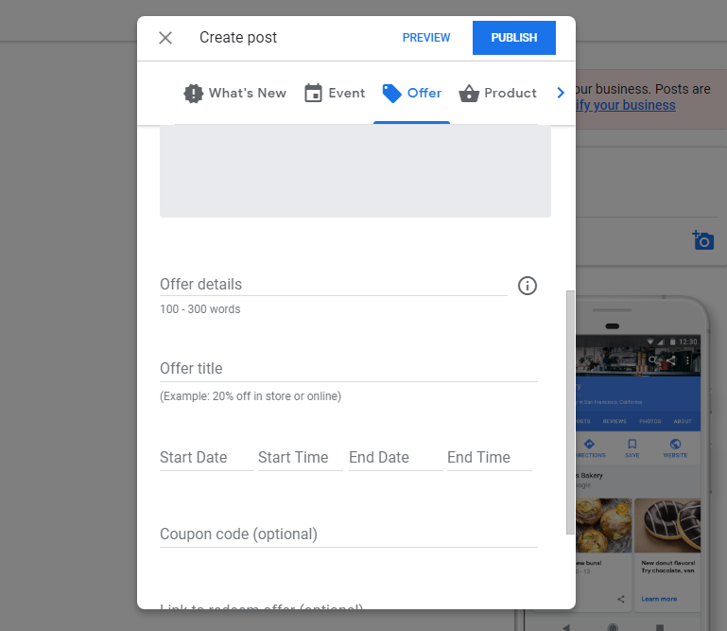
Task: Focus the Offer details field
Action: (334, 285)
